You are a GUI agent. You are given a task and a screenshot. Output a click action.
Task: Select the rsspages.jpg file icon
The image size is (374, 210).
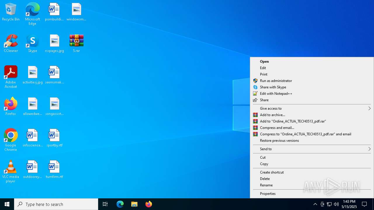pyautogui.click(x=54, y=44)
